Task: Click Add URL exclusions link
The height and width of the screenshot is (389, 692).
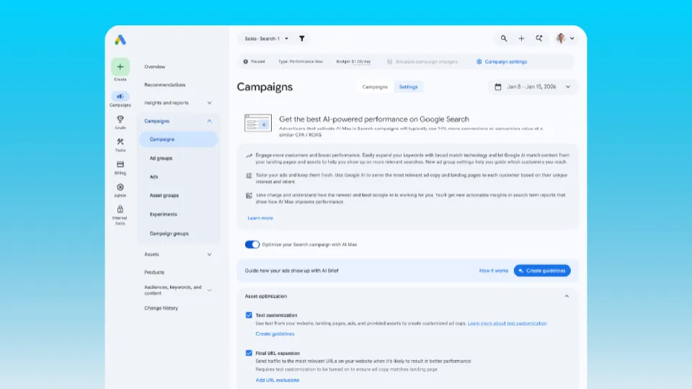Action: [277, 380]
